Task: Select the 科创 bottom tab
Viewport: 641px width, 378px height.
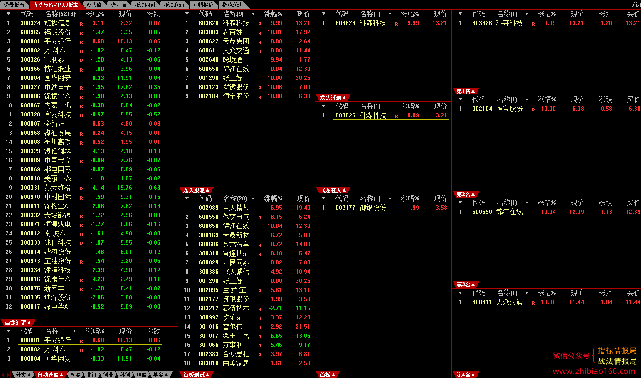Action: 125,375
